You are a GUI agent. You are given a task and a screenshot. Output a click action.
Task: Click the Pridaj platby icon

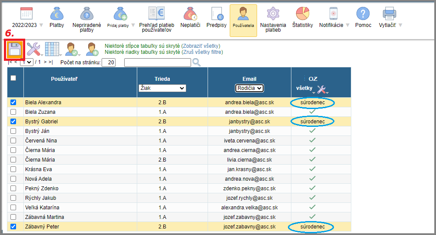[x=120, y=13]
